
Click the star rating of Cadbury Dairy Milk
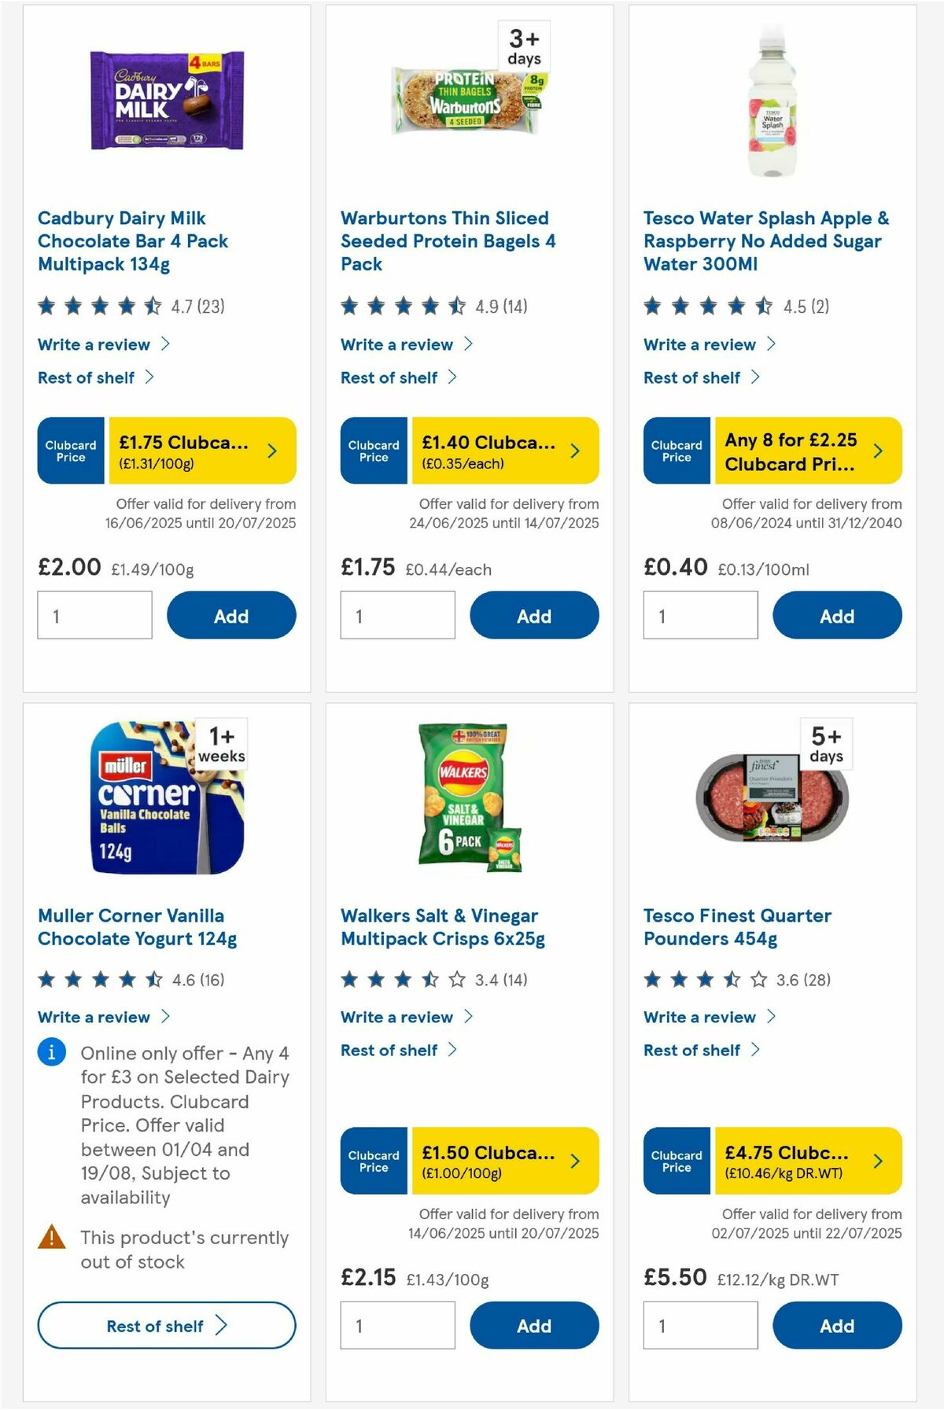[x=97, y=306]
